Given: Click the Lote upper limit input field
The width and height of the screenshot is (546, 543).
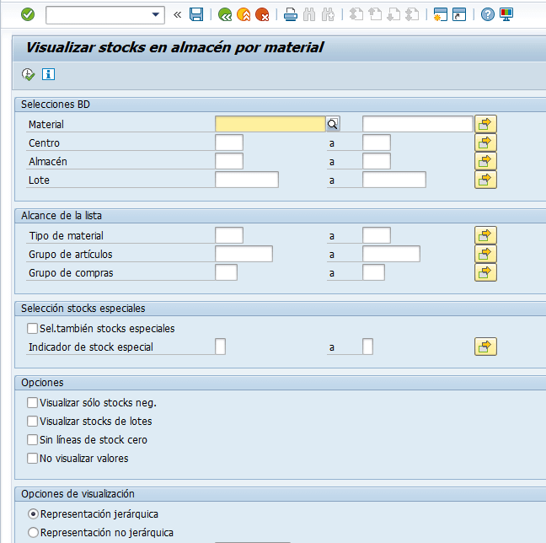Looking at the screenshot, I should click(x=393, y=180).
